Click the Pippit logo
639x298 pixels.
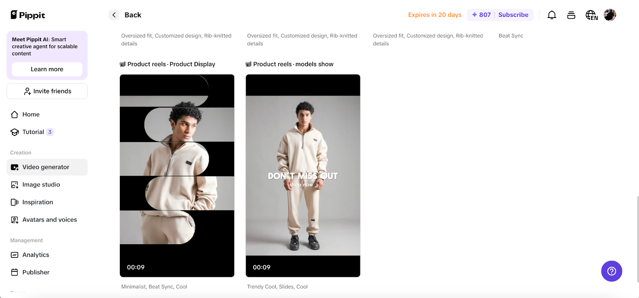(28, 15)
